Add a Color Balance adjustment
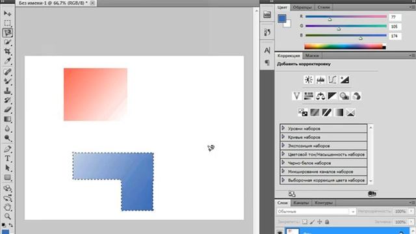This screenshot has height=234, width=416. 320,96
